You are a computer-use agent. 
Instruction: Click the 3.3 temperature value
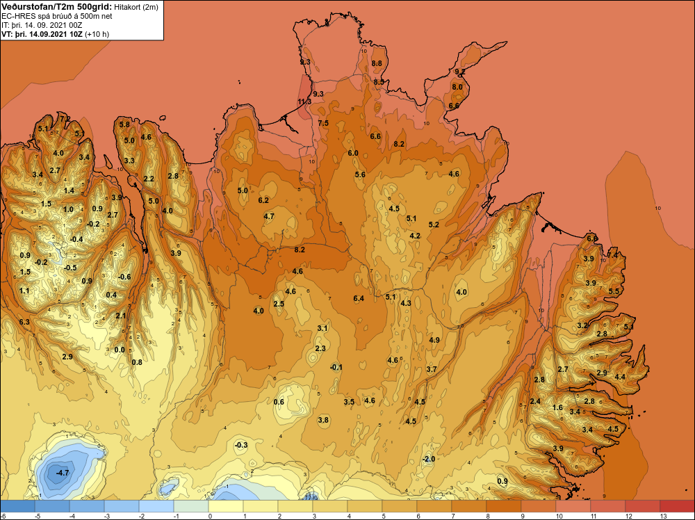pyautogui.click(x=129, y=161)
